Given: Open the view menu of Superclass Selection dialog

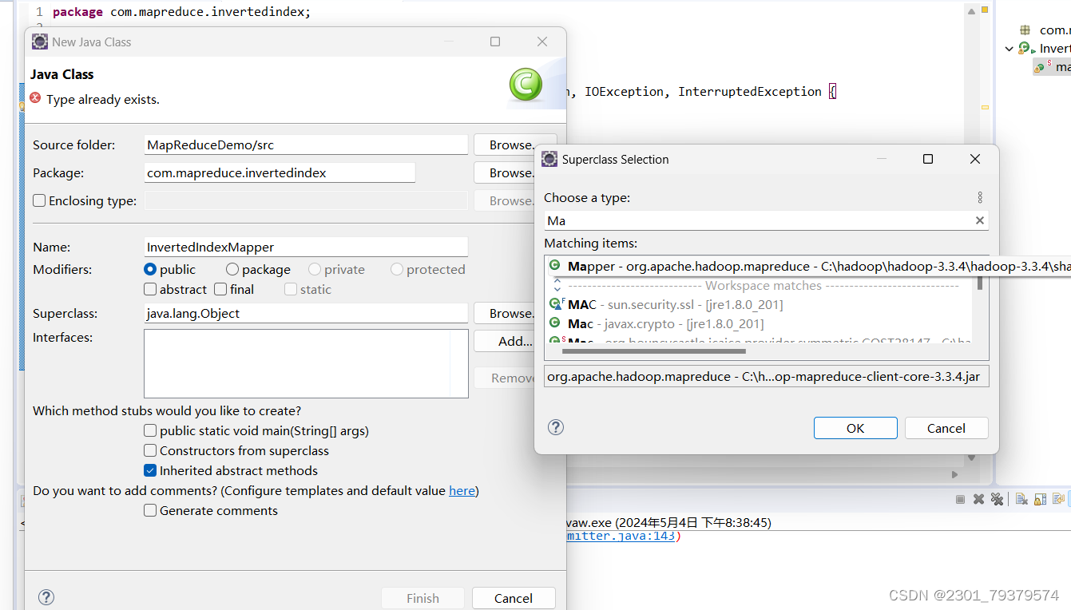Looking at the screenshot, I should (x=980, y=197).
